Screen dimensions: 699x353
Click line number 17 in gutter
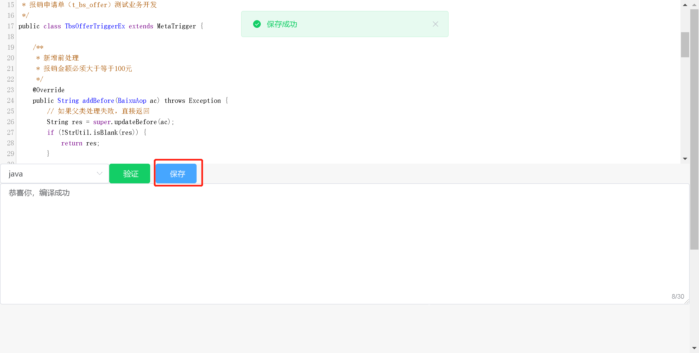(x=11, y=26)
